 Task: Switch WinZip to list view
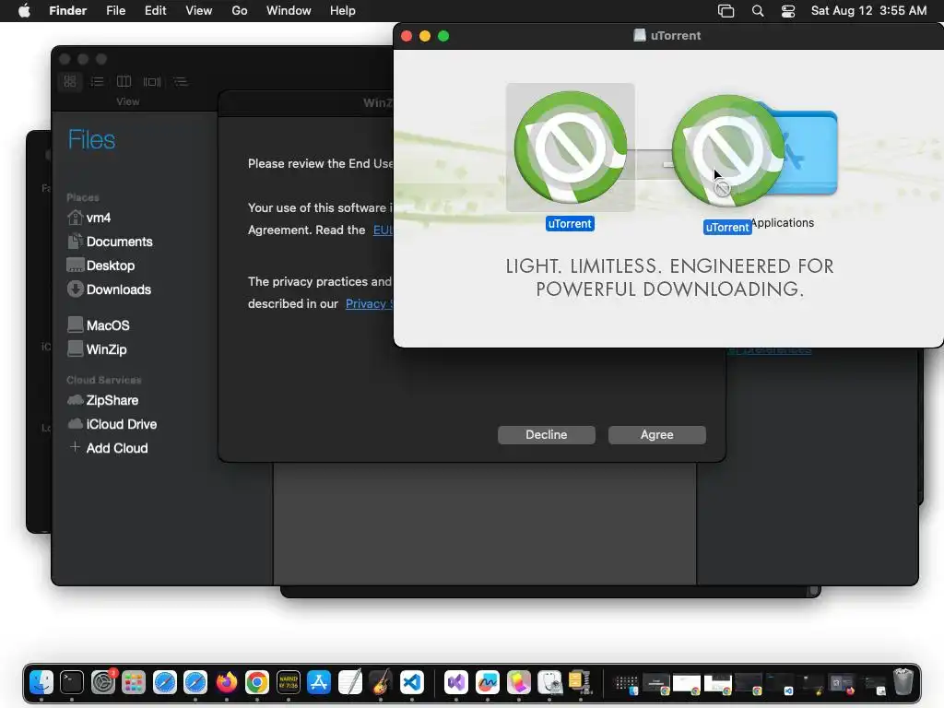point(97,81)
